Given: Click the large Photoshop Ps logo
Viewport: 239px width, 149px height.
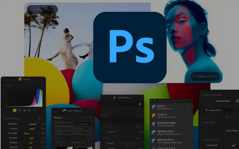Looking at the screenshot, I should click(x=130, y=47).
